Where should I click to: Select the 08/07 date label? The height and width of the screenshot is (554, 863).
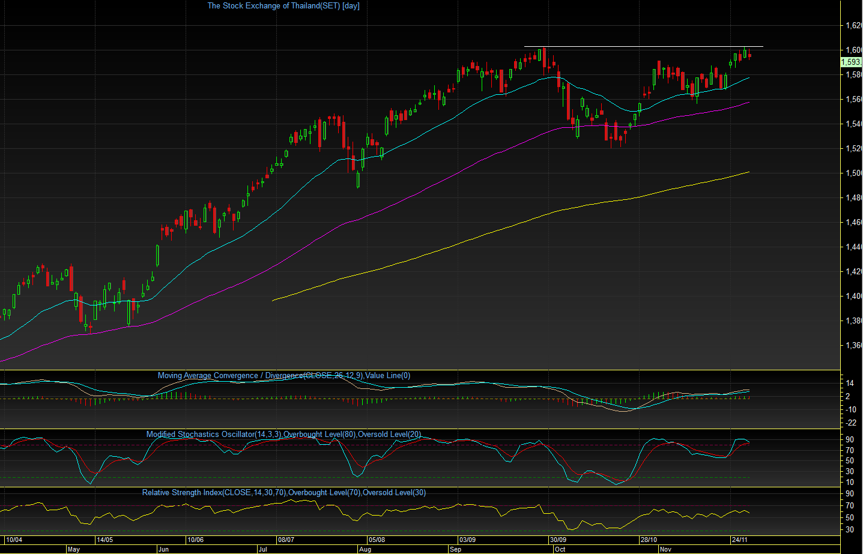pyautogui.click(x=286, y=540)
